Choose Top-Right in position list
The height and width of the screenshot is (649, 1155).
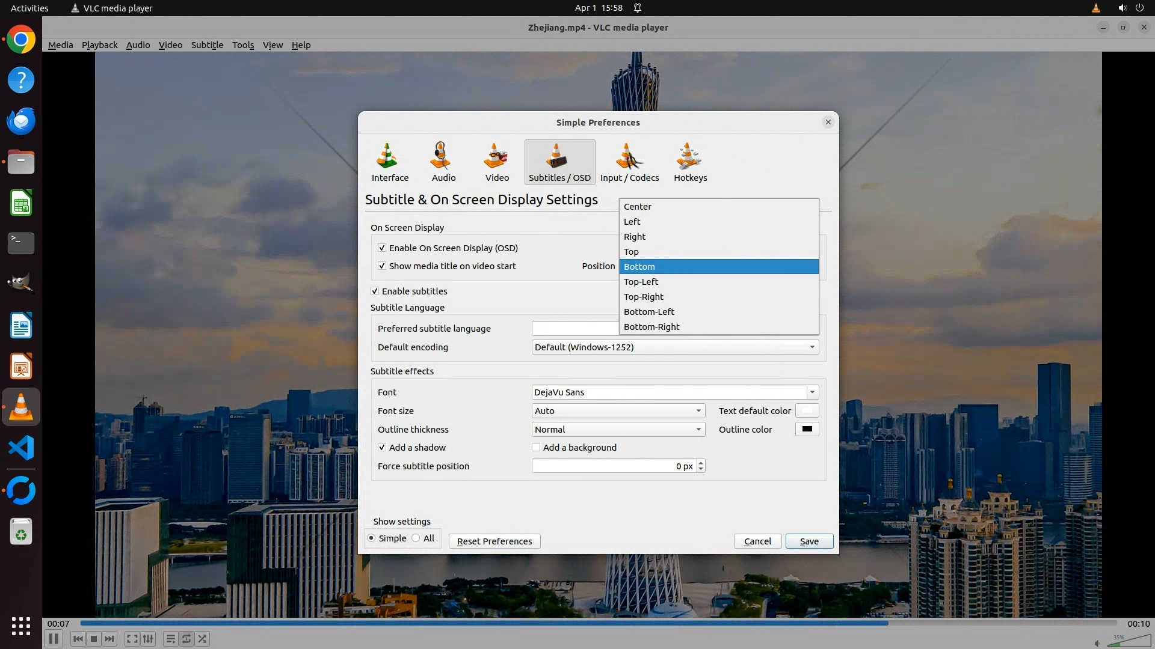pos(644,297)
